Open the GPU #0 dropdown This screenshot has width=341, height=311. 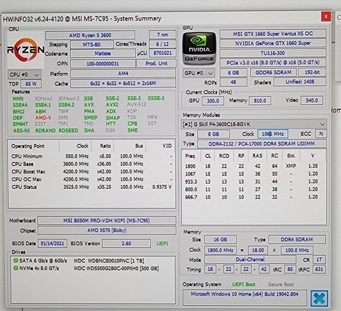click(198, 73)
